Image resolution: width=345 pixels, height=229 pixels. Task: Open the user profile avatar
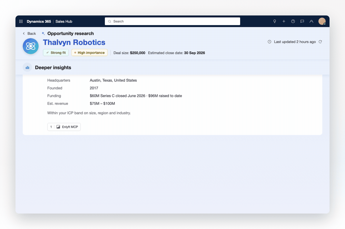(322, 21)
